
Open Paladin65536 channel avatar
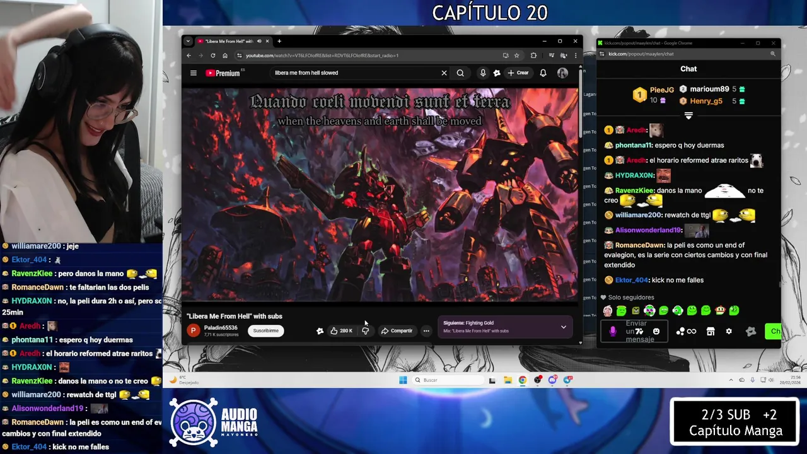tap(194, 330)
